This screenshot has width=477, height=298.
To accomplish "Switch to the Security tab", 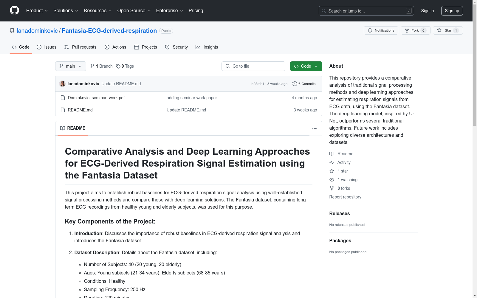I will [x=176, y=47].
